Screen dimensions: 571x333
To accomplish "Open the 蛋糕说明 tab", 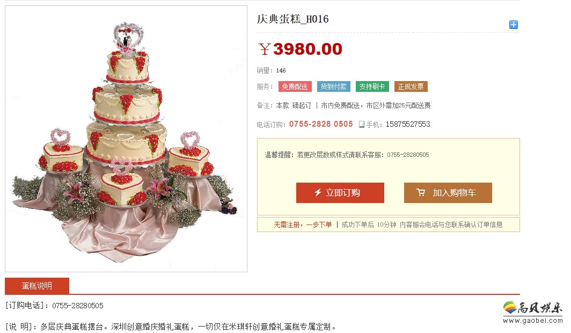I will 37,286.
